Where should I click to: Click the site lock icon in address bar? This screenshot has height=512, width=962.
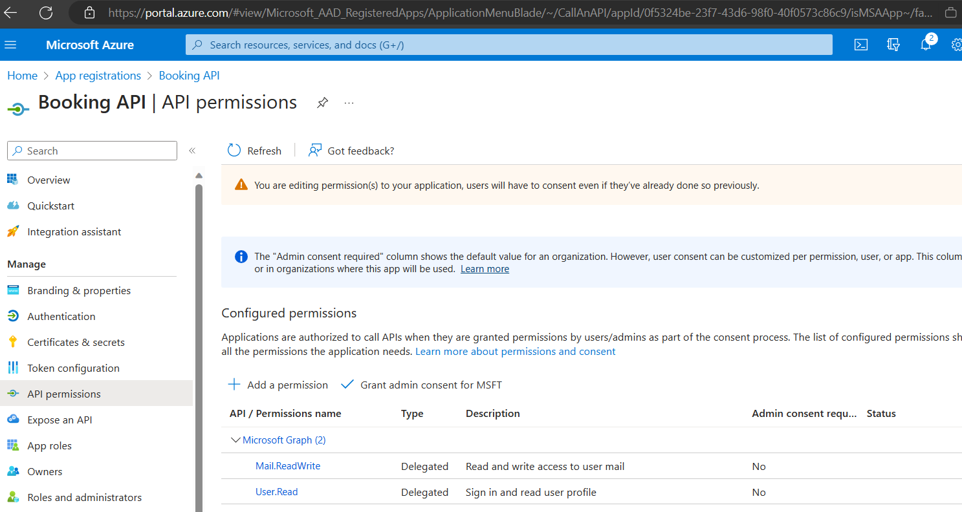90,12
